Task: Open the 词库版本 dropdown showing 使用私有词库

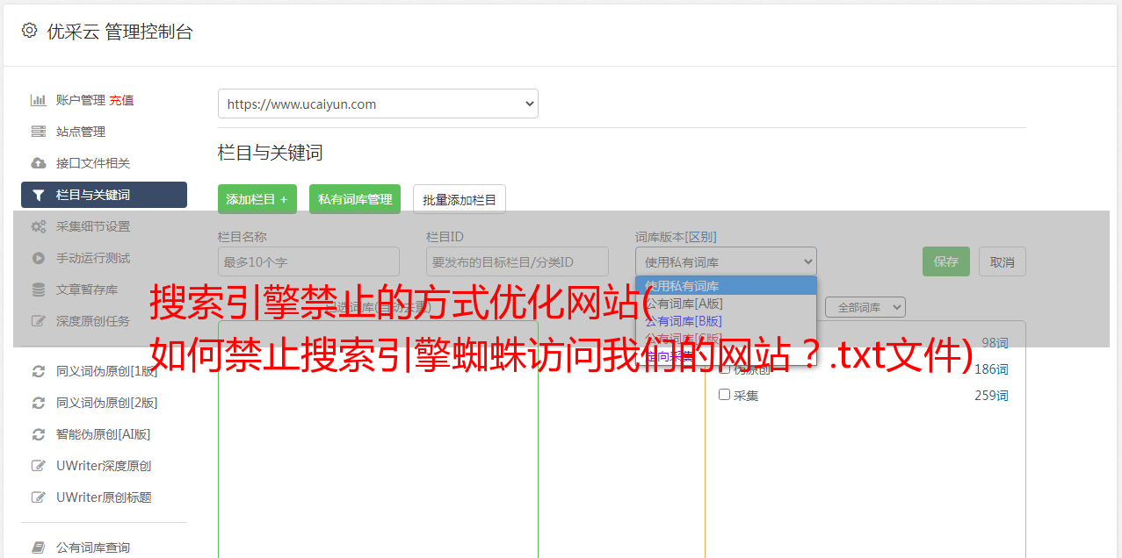Action: pyautogui.click(x=726, y=261)
